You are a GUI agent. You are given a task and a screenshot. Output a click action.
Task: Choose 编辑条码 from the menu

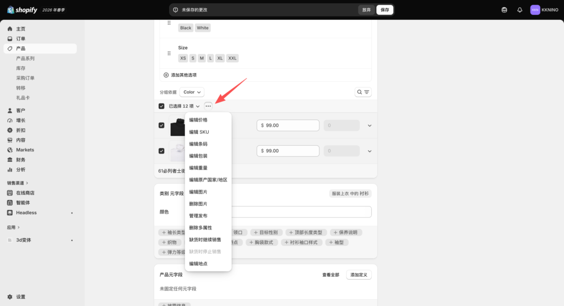tap(208, 144)
